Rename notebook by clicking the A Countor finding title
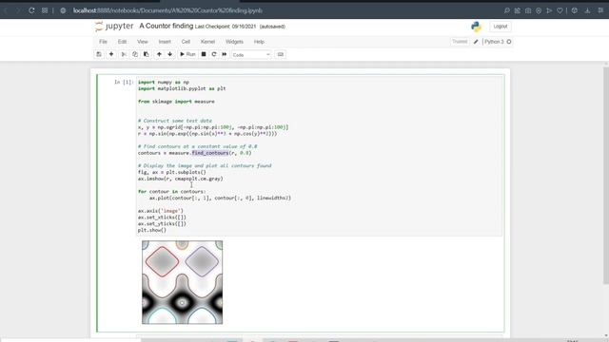609x342 pixels. point(167,26)
